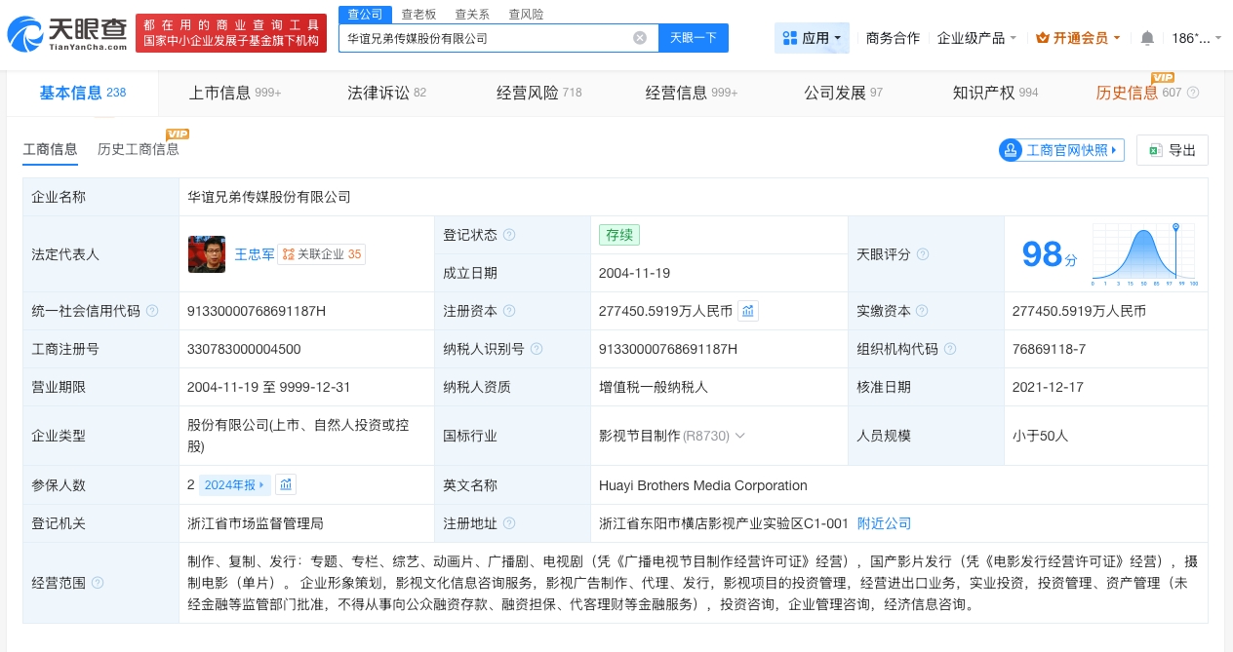Open the account menu 186*
The width and height of the screenshot is (1233, 652).
coord(1196,38)
